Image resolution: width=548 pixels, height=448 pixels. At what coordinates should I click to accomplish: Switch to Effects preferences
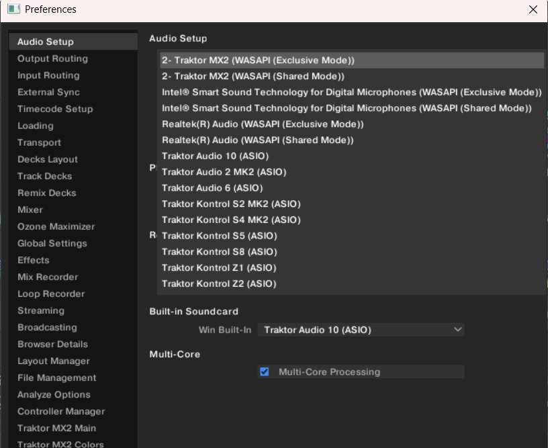click(x=73, y=260)
